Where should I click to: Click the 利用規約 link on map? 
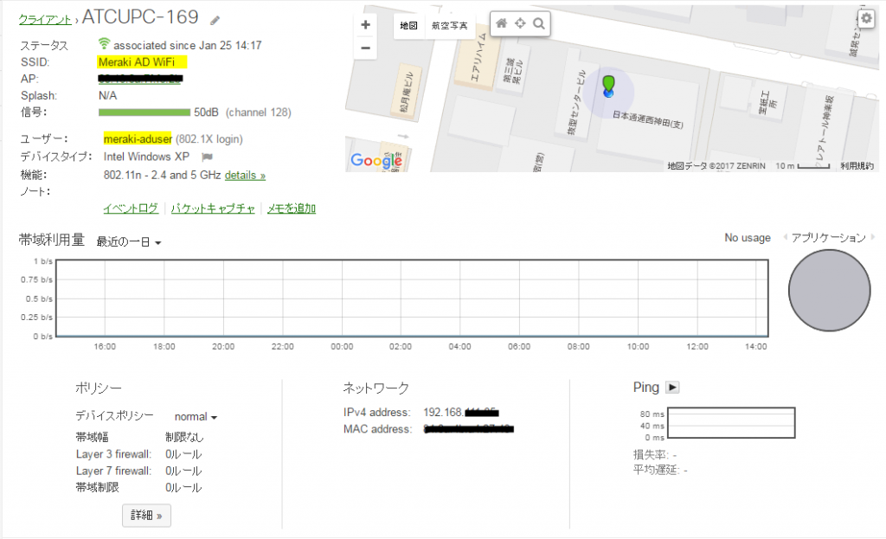[x=857, y=165]
